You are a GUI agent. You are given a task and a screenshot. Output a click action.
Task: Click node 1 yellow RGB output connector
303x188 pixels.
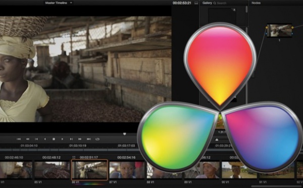(292, 28)
